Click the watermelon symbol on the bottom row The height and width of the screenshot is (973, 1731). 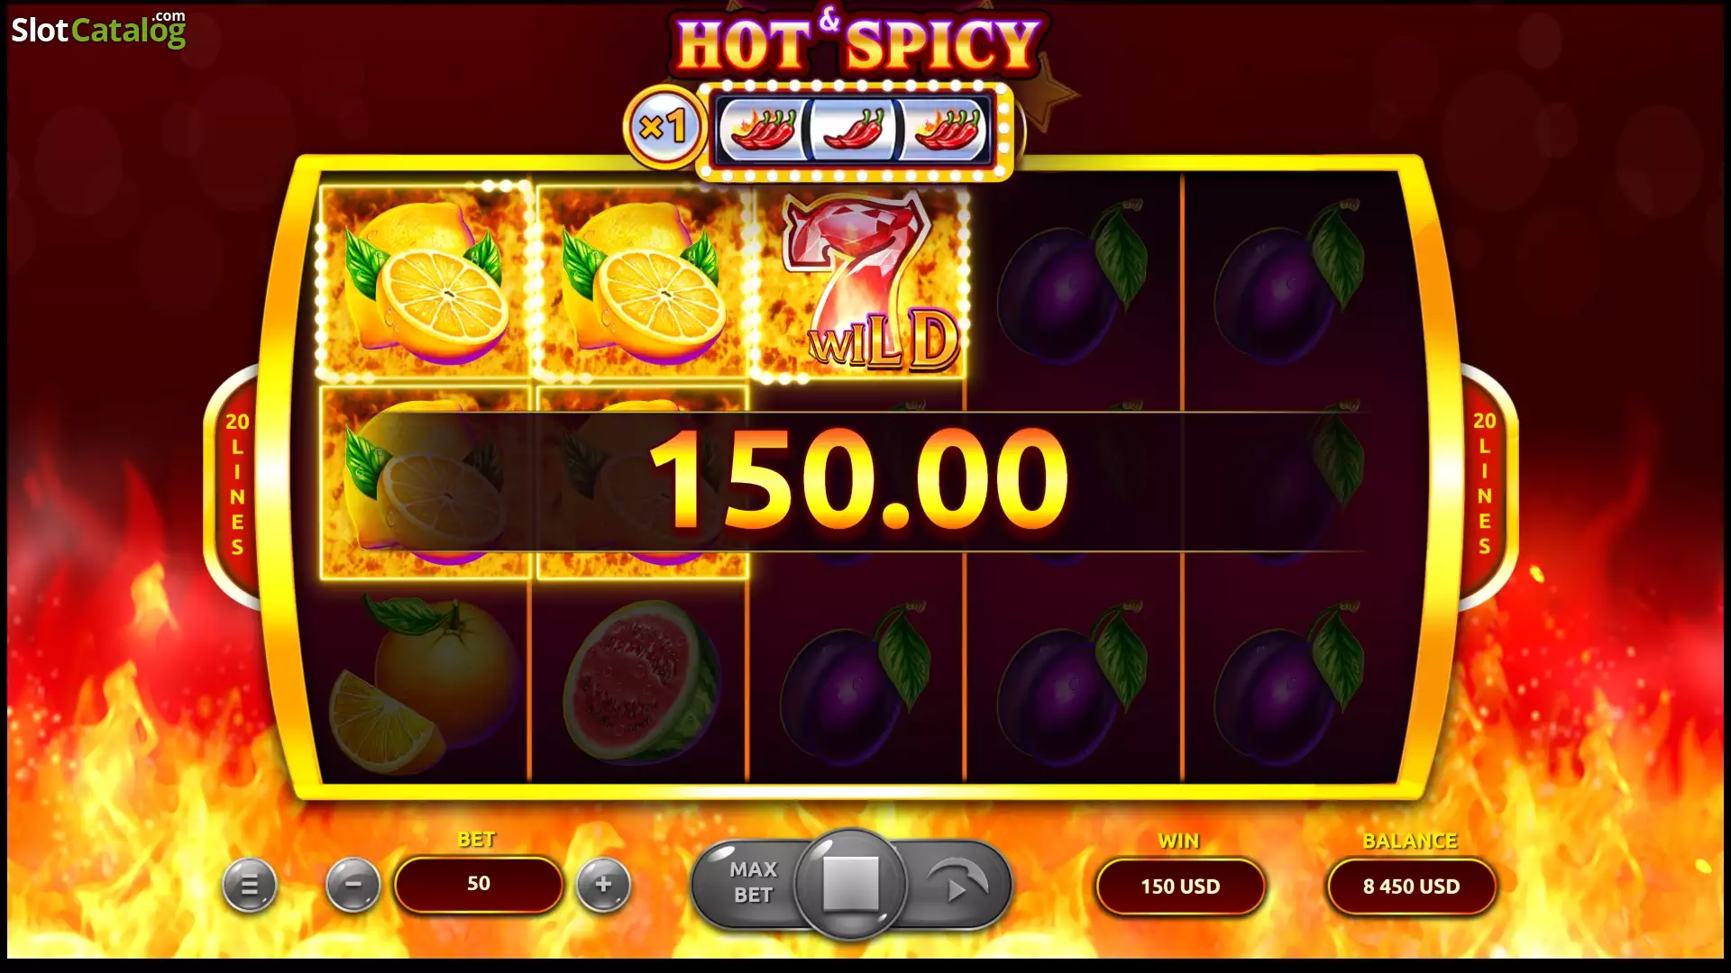point(642,681)
